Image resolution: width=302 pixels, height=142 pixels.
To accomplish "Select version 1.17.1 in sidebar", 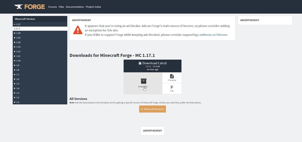I will click(x=40, y=29).
